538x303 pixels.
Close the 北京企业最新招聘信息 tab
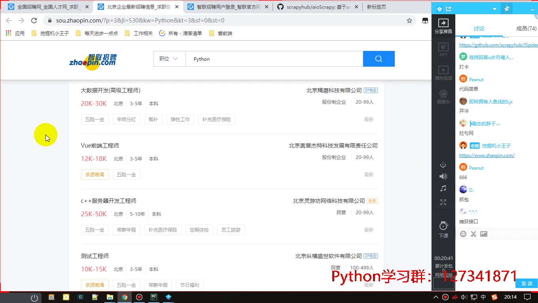pyautogui.click(x=176, y=7)
